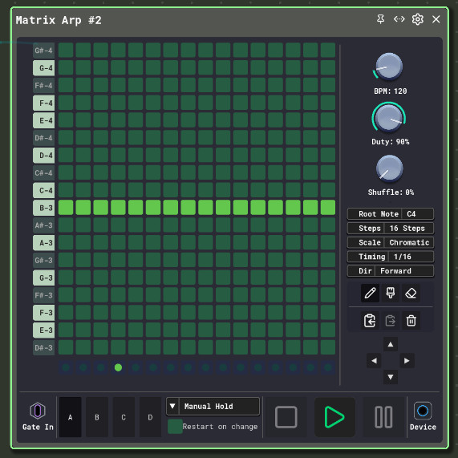Toggle first step cell in E-3 row
The width and height of the screenshot is (458, 458).
pos(66,330)
